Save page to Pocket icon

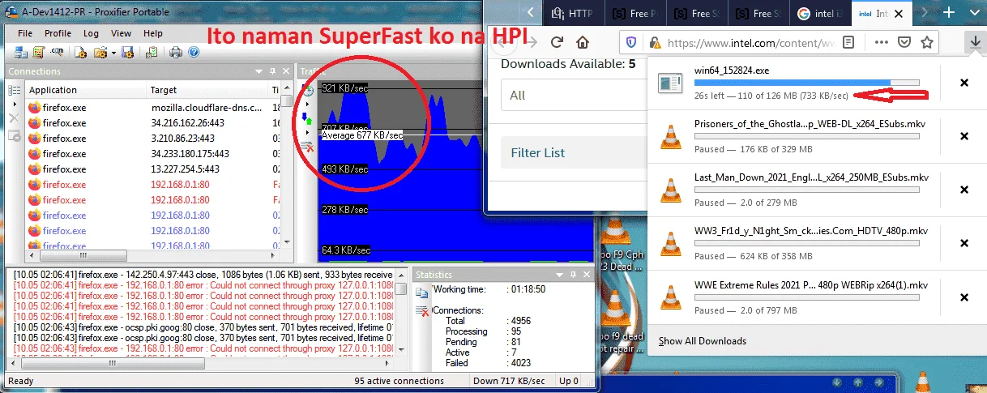click(x=903, y=42)
